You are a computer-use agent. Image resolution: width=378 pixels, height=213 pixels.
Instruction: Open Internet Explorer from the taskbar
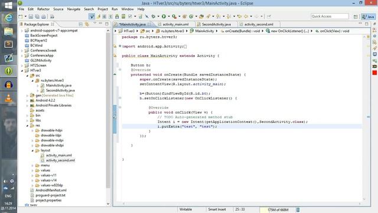(x=8, y=18)
